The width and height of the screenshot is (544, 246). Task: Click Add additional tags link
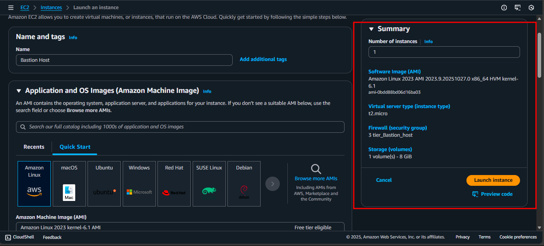click(x=263, y=59)
